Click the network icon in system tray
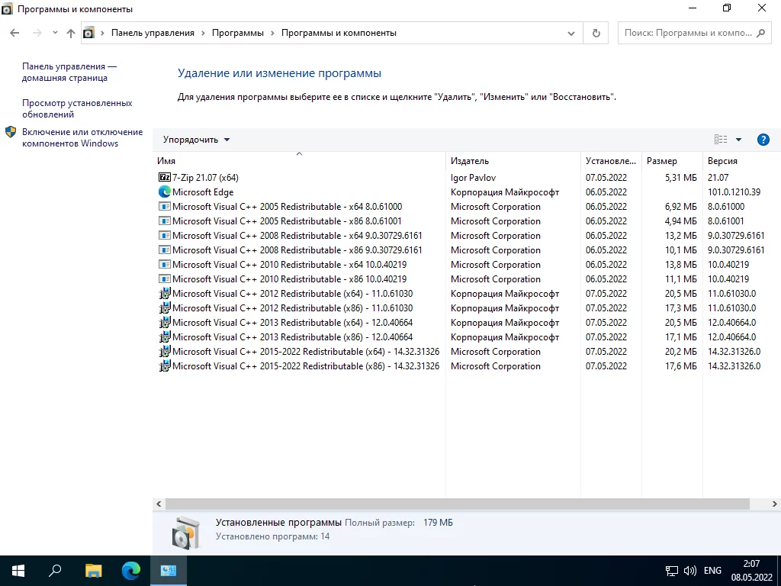 point(672,571)
